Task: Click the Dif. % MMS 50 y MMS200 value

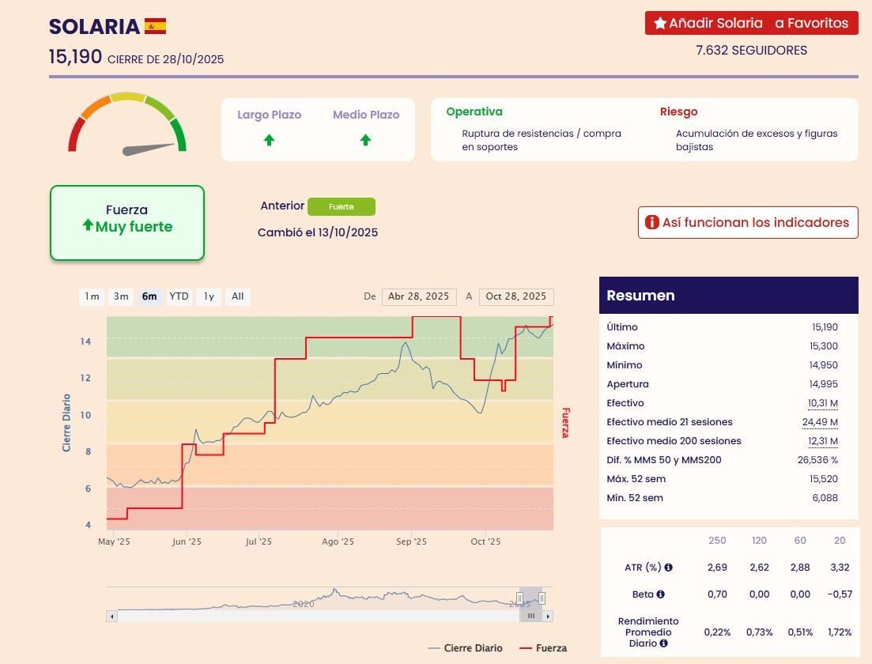Action: [x=817, y=460]
